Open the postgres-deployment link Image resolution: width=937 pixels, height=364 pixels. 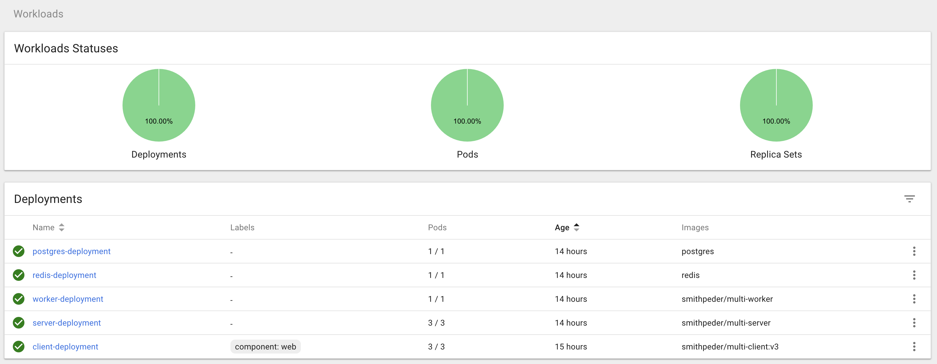point(71,251)
